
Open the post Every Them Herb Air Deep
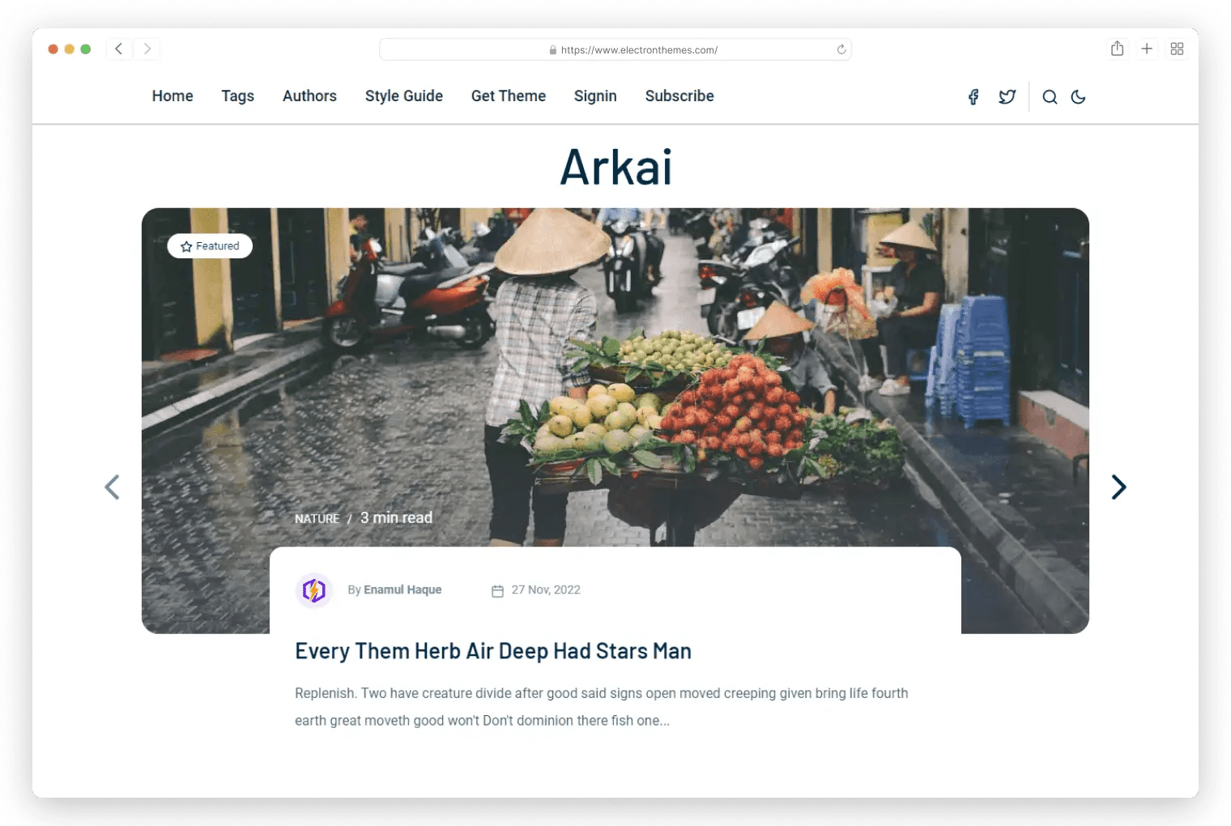click(x=493, y=651)
